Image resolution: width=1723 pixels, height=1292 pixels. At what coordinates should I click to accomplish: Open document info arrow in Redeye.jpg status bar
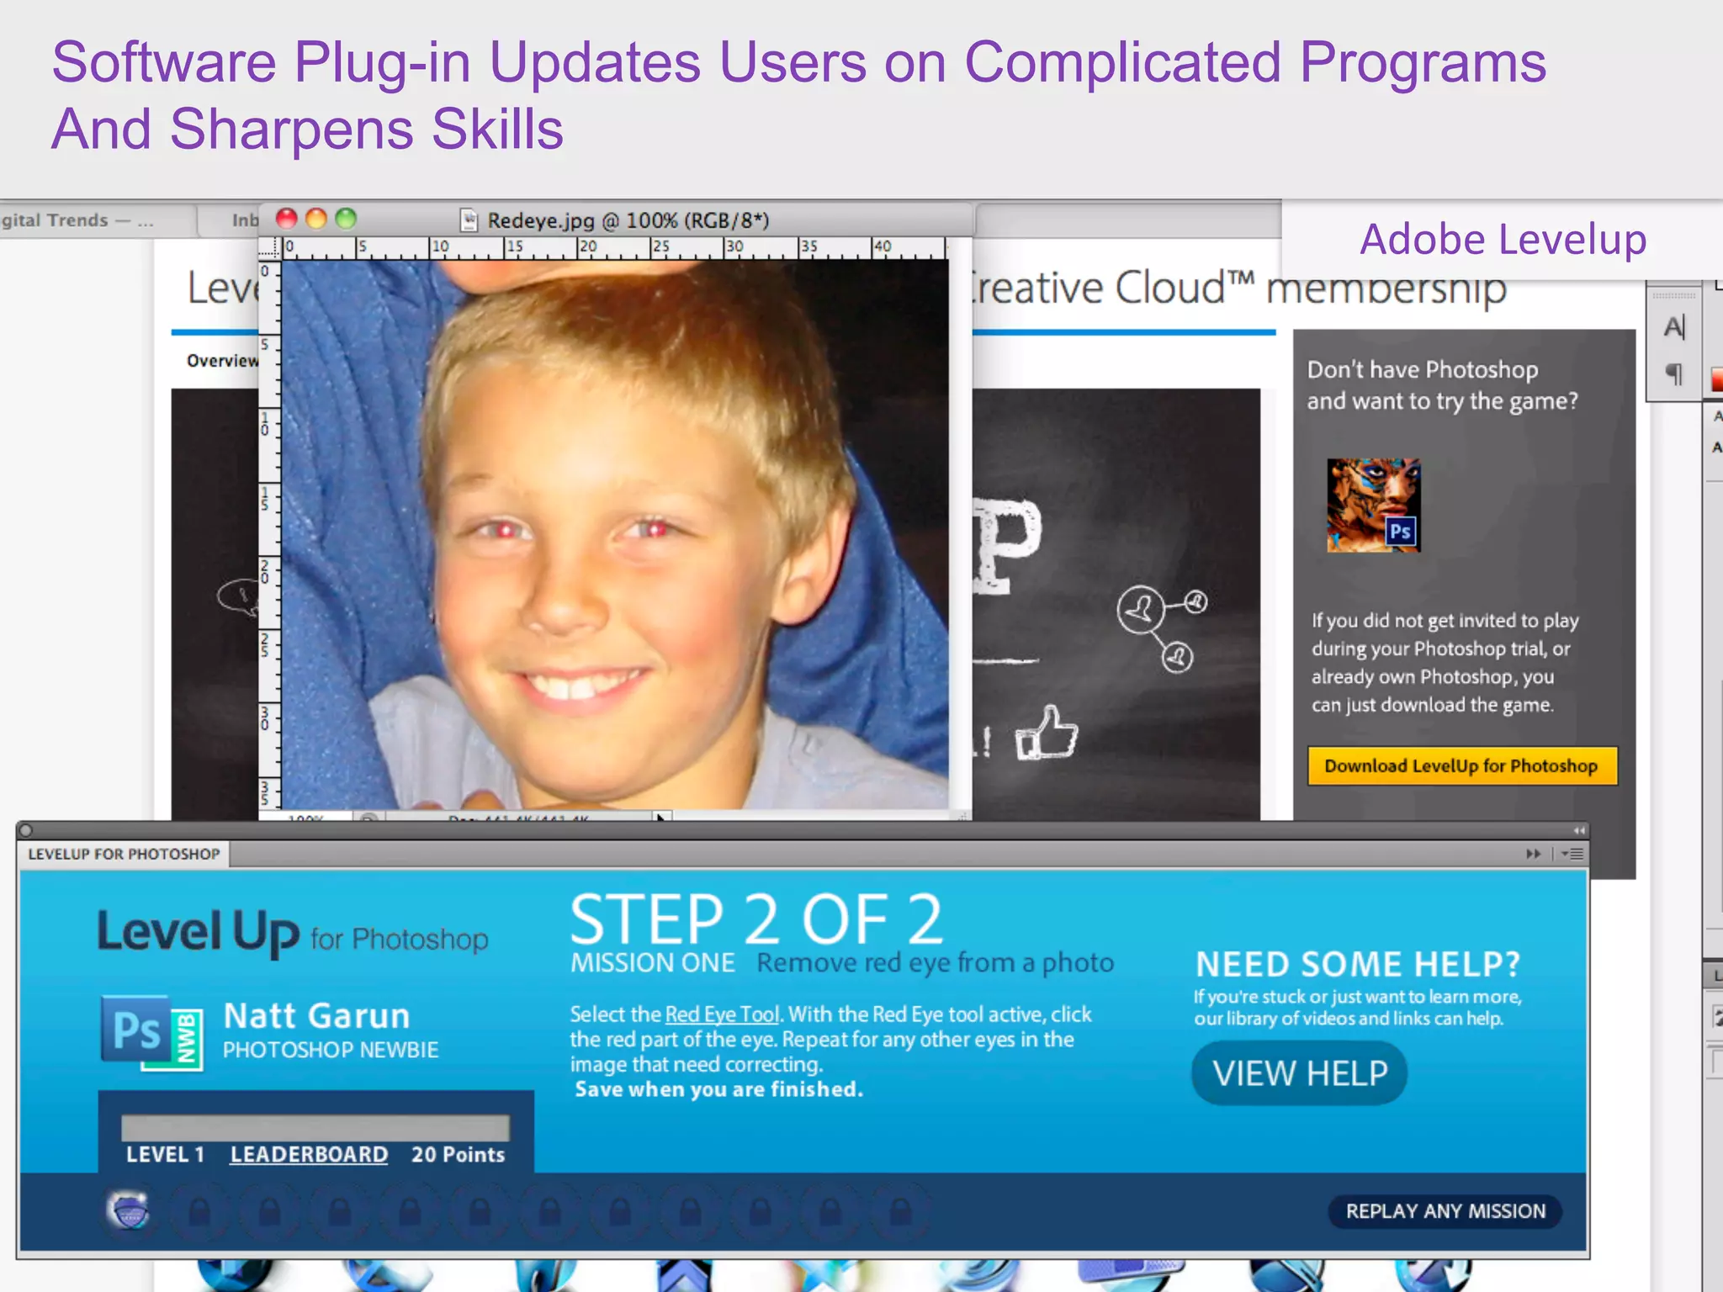661,815
